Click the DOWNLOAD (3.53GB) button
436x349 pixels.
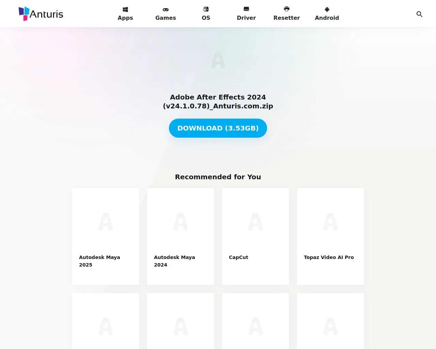[x=218, y=128]
